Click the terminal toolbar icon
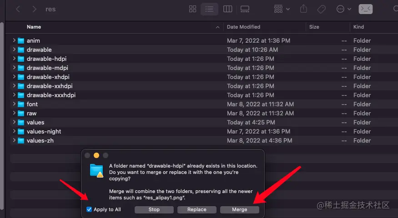 (366, 9)
